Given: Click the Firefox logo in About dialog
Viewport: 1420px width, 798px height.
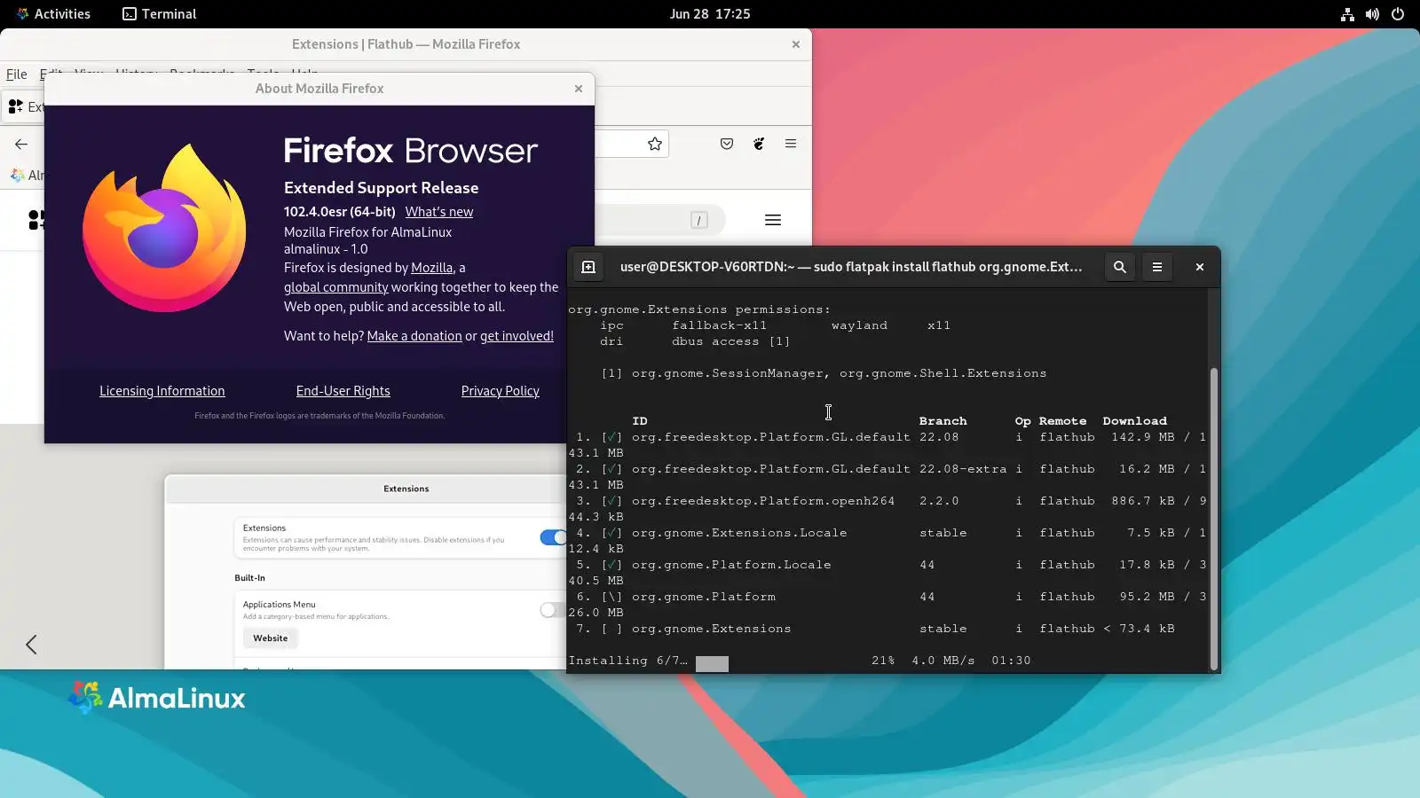Looking at the screenshot, I should 165,228.
